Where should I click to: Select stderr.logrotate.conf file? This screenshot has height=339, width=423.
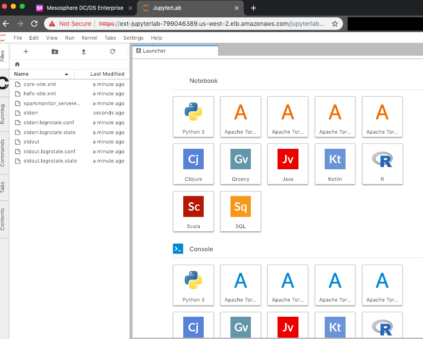click(x=69, y=123)
